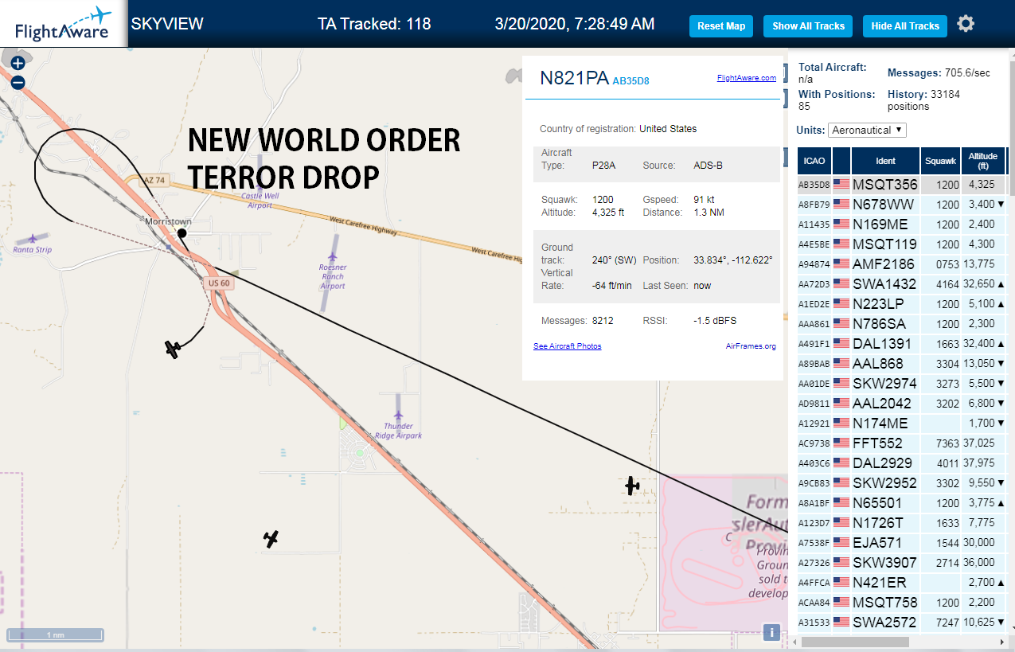Screen dimensions: 1015x652
Task: Select the N678WW aircraft row
Action: click(x=903, y=204)
